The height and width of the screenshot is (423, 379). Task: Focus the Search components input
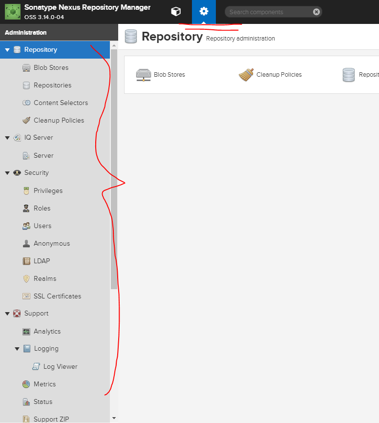point(270,12)
